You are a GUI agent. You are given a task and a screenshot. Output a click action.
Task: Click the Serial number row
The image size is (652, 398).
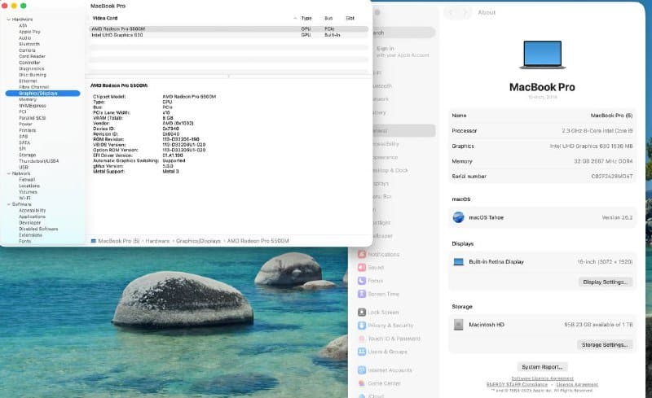tap(542, 176)
